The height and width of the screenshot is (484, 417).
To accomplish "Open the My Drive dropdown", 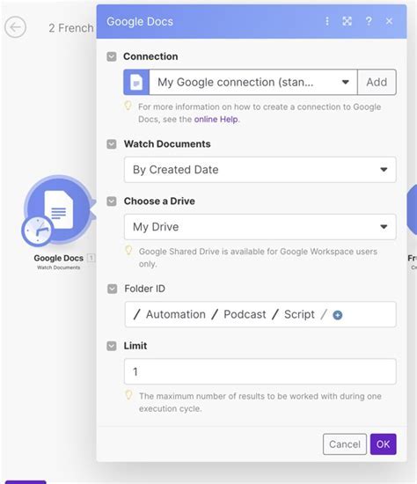I will pos(260,227).
